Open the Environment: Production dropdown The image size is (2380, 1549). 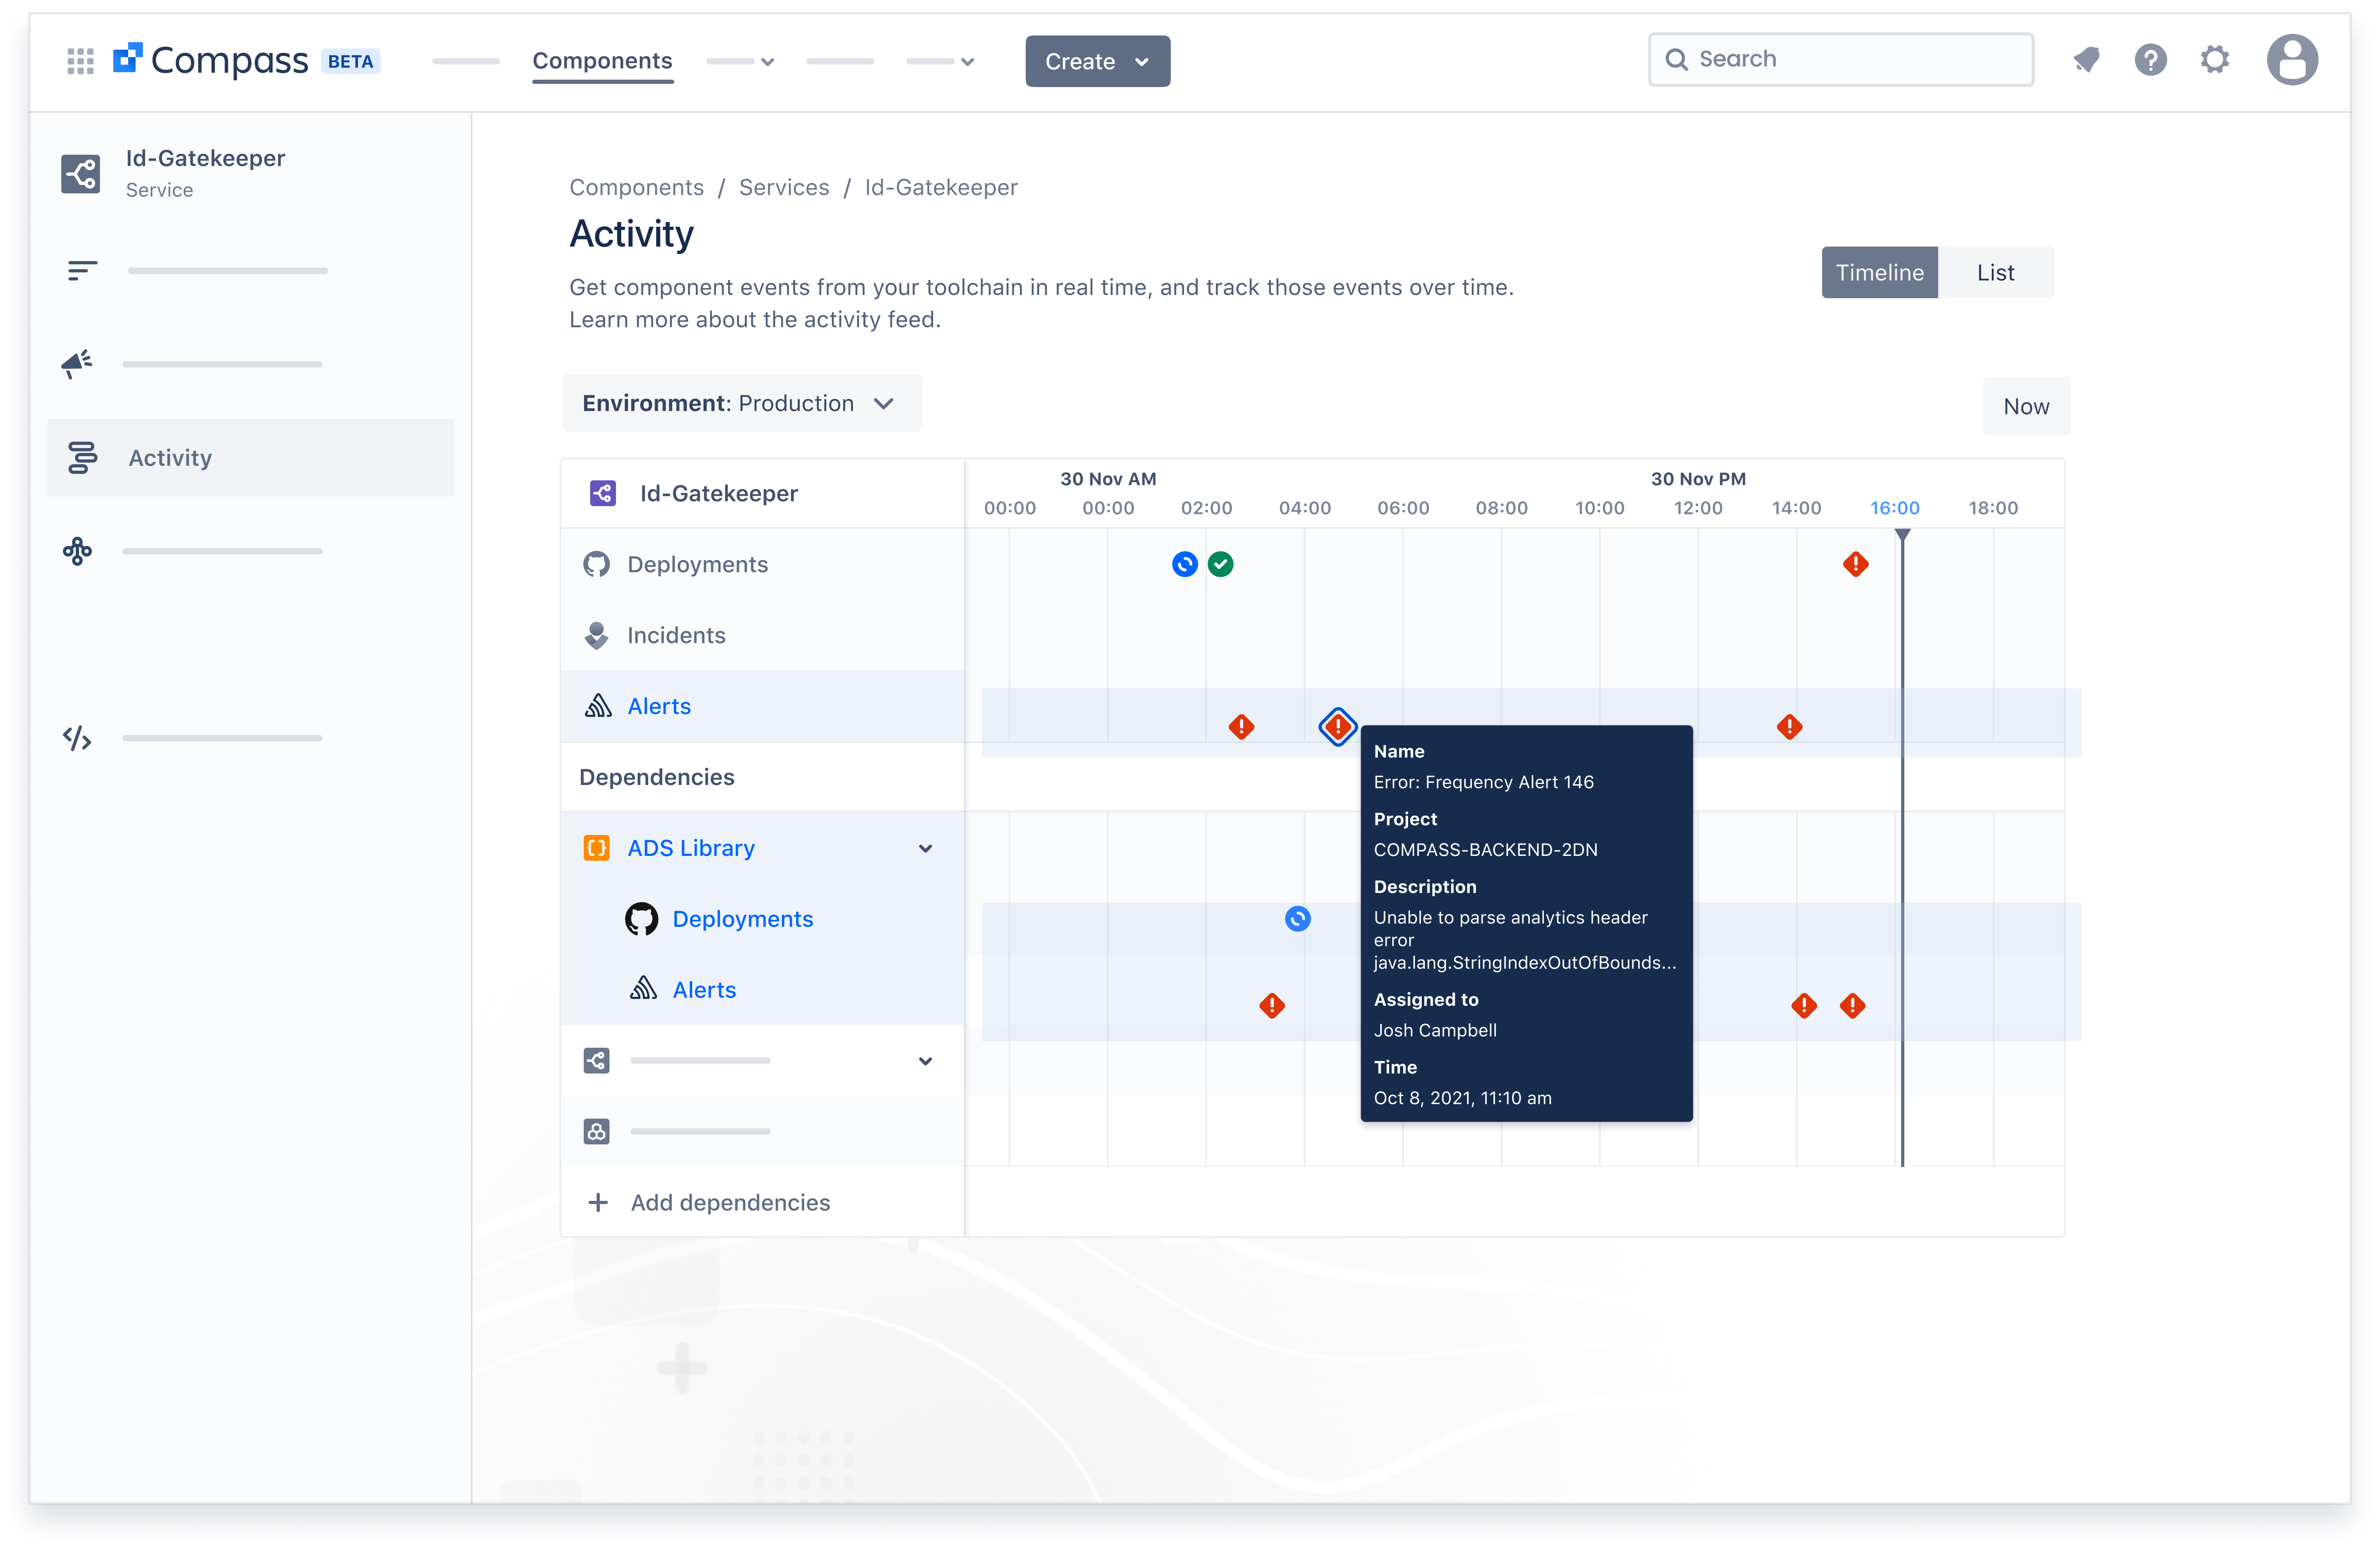coord(741,403)
